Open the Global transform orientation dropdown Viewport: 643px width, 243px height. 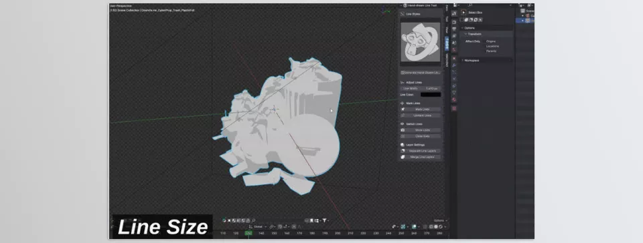[259, 227]
